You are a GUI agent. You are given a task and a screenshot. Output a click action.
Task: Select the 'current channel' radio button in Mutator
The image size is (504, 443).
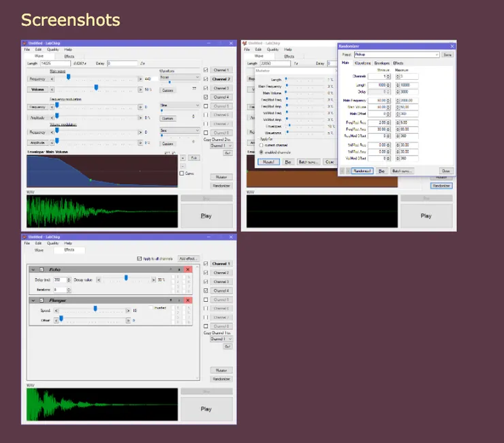click(x=261, y=146)
